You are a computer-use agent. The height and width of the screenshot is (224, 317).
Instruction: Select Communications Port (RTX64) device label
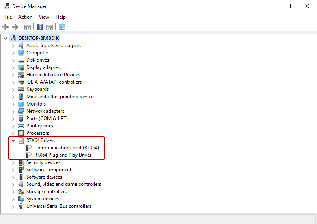[x=67, y=148]
